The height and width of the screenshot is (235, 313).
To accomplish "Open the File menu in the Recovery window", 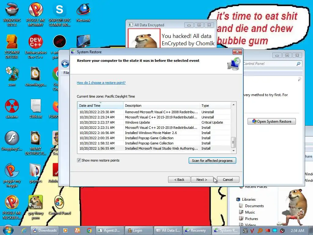I will click(66, 73).
